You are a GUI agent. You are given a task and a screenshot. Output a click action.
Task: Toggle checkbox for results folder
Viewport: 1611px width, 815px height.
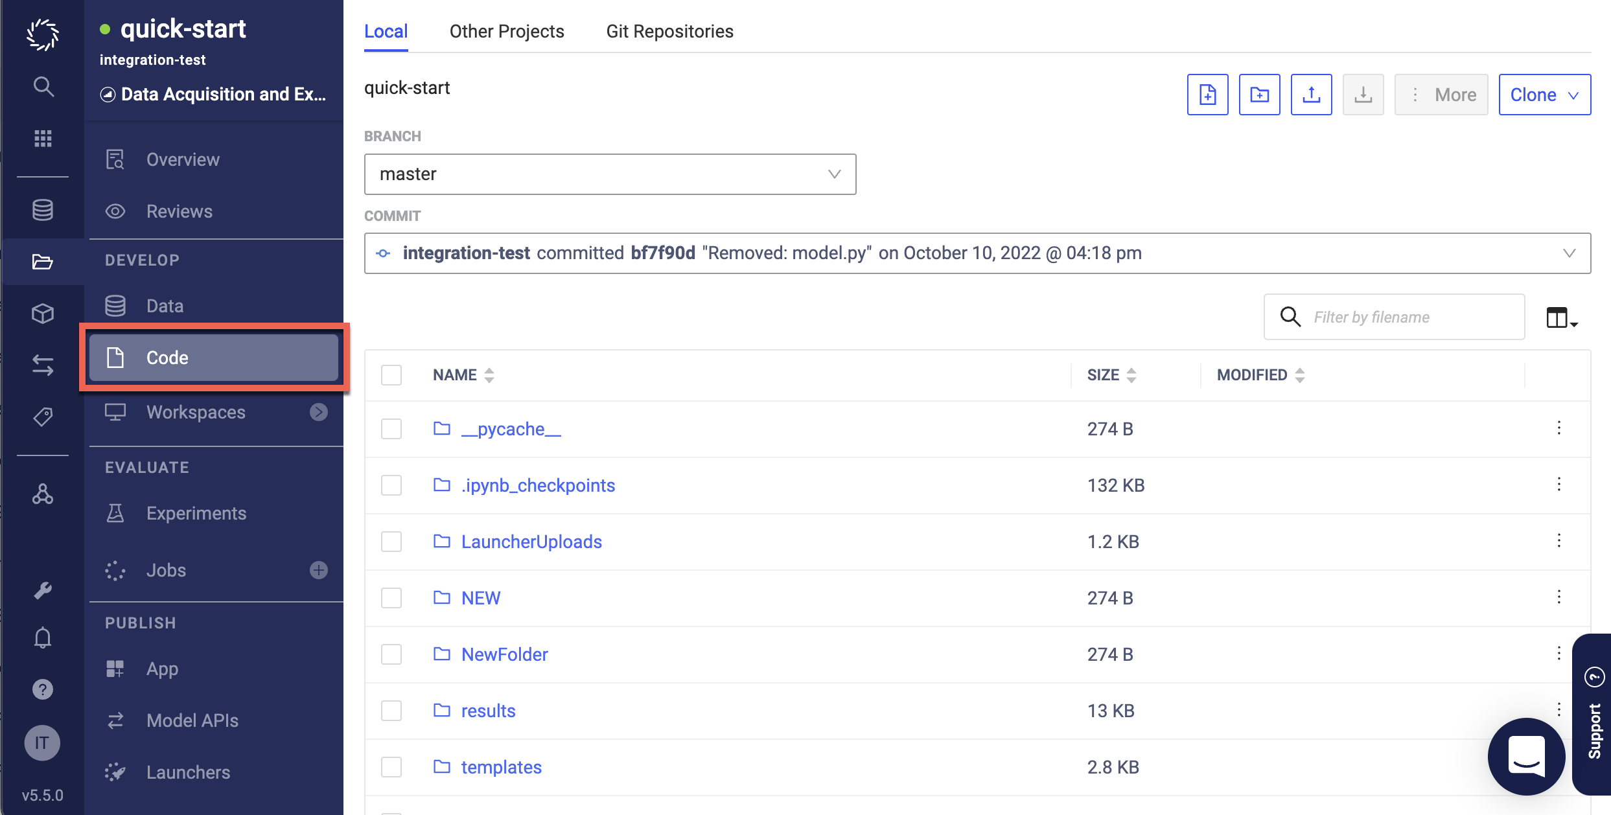pyautogui.click(x=392, y=711)
